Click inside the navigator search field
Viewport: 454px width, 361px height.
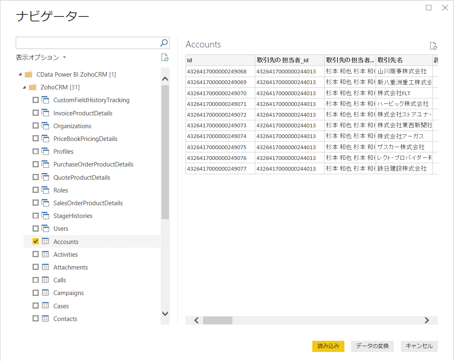point(87,42)
